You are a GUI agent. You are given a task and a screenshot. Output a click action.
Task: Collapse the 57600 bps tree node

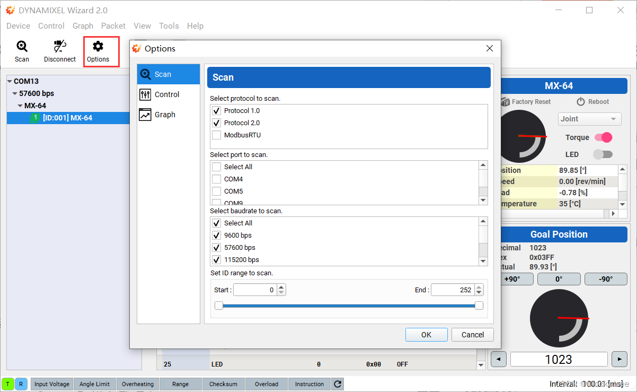(x=15, y=94)
